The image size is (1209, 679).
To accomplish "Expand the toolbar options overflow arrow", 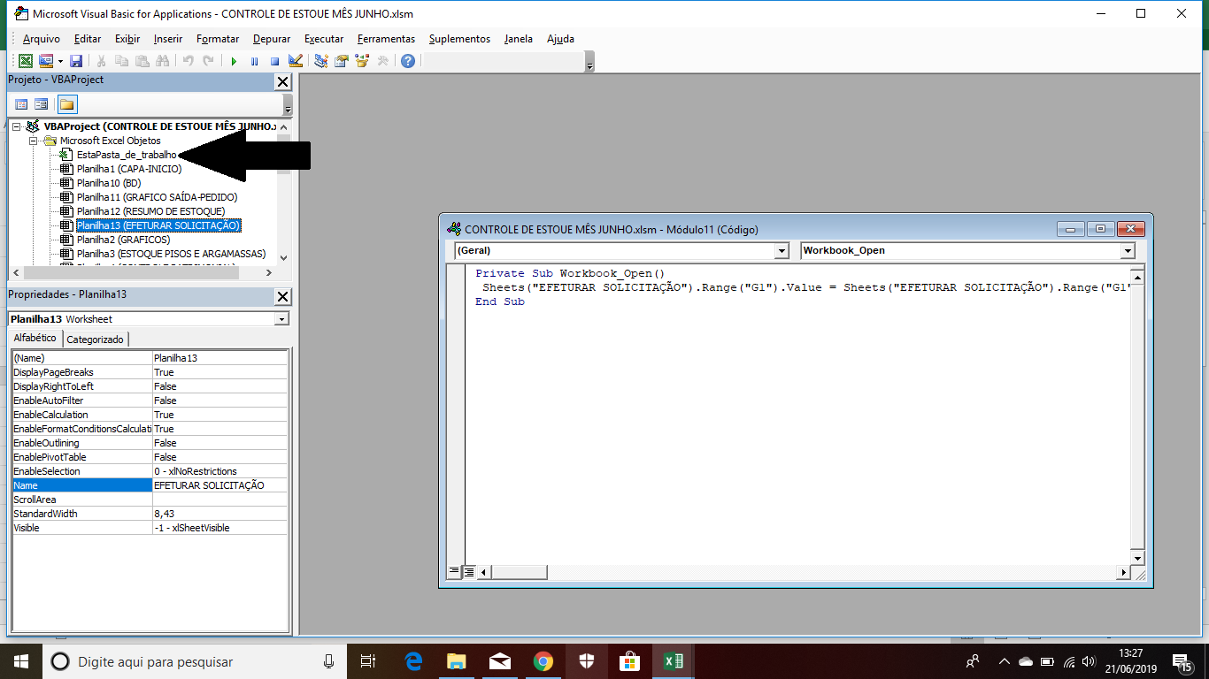I will coord(590,62).
